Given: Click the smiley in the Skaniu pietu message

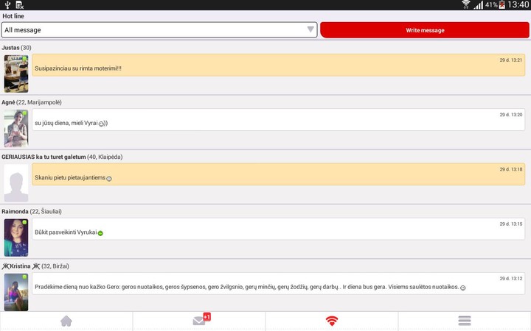Looking at the screenshot, I should [x=109, y=178].
